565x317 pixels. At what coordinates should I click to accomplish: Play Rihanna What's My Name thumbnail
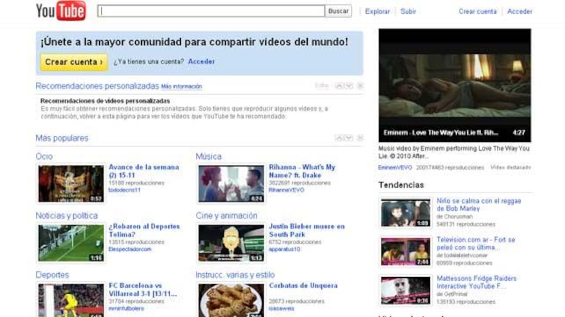point(231,184)
